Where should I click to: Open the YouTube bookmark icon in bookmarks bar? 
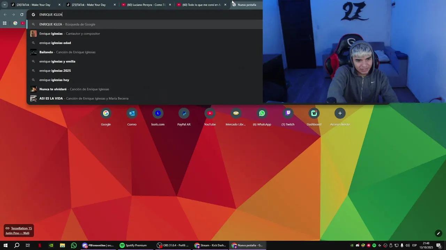(23, 23)
